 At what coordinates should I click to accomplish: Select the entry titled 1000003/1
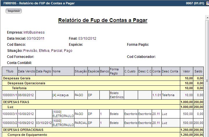point(10,114)
